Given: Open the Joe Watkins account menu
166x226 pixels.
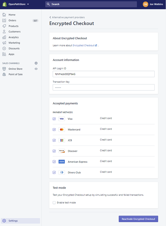Looking at the screenshot, I should click(153, 4).
